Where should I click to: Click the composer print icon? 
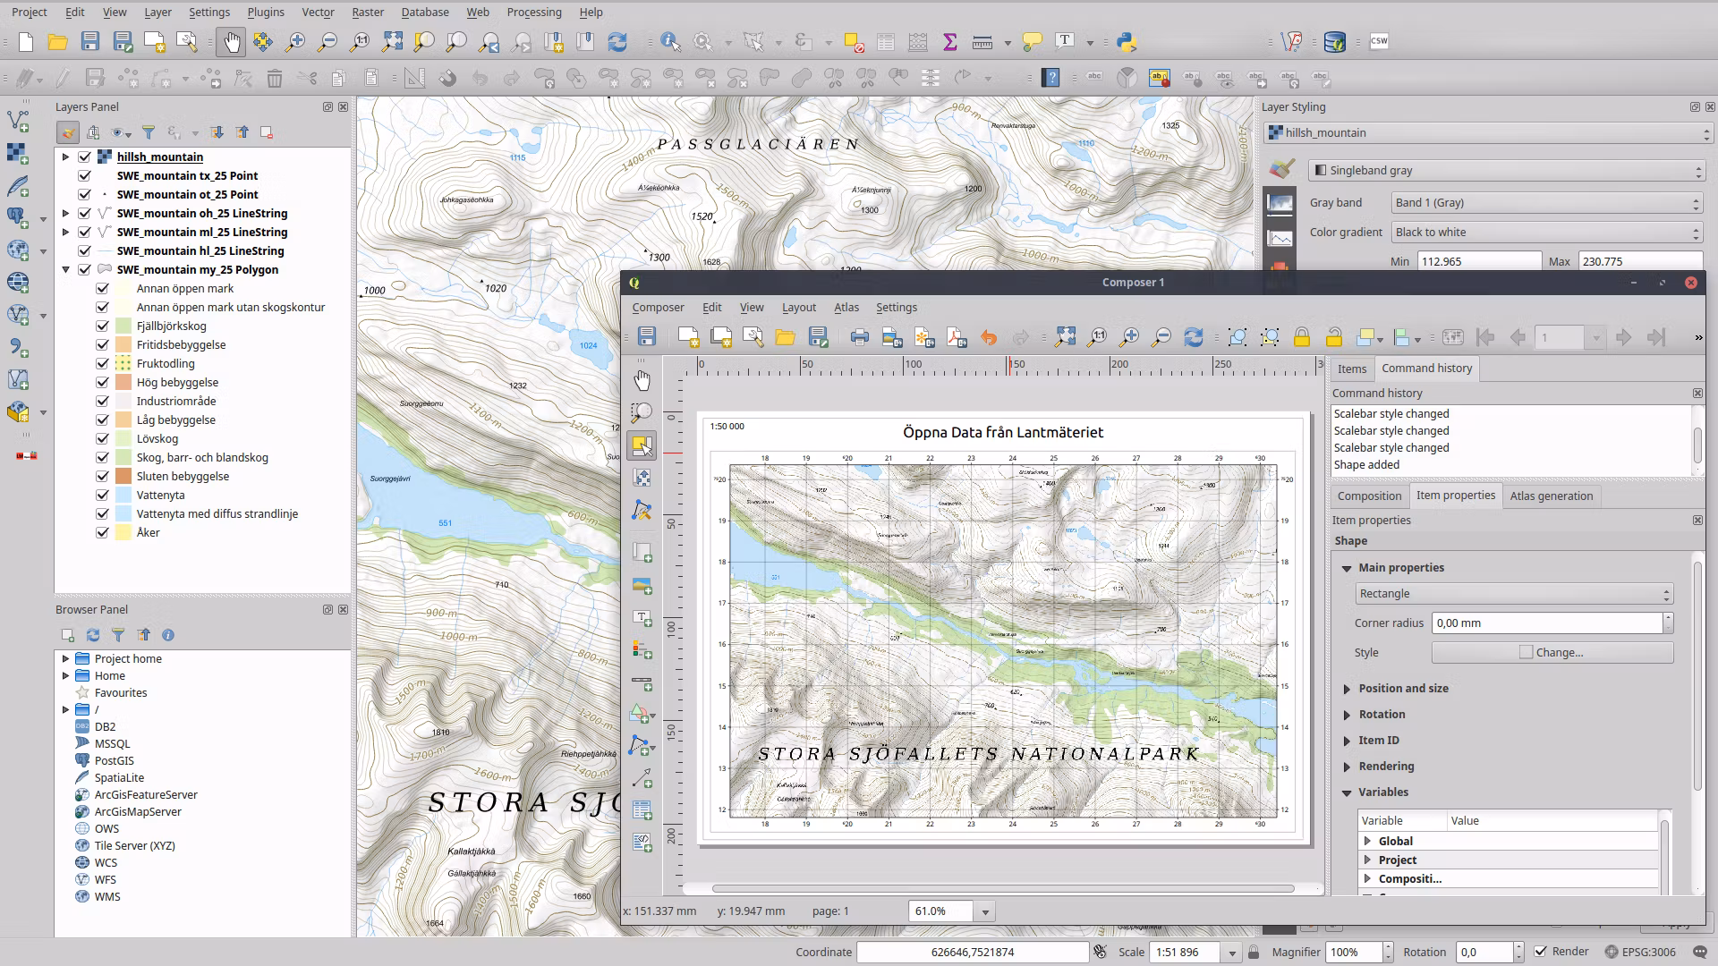click(x=859, y=337)
